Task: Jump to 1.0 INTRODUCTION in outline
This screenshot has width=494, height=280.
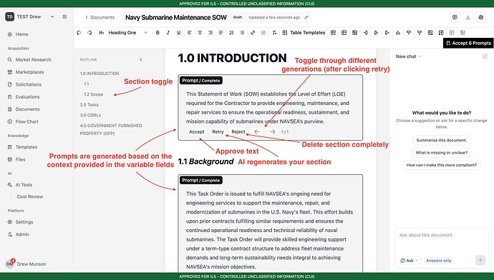Action: (100, 74)
